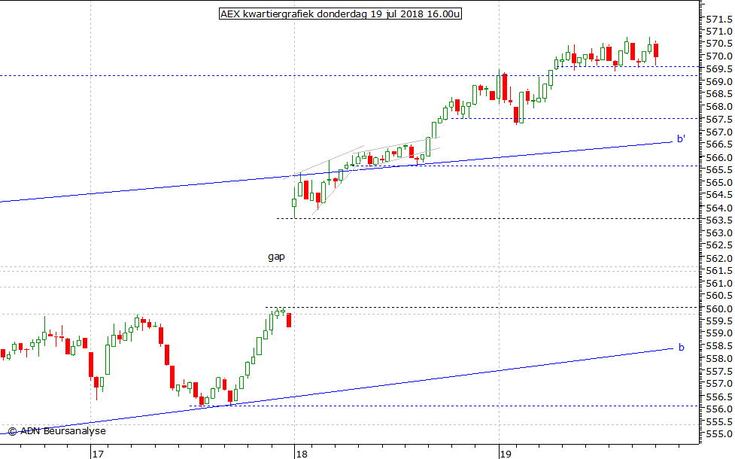Viewport: 735px width, 459px height.
Task: Select the 562.0 price level label
Action: click(719, 258)
